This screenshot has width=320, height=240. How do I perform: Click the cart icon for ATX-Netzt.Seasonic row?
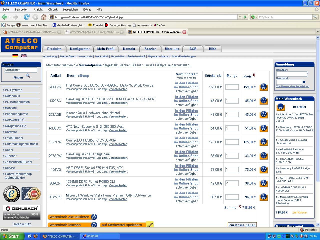coord(264,128)
